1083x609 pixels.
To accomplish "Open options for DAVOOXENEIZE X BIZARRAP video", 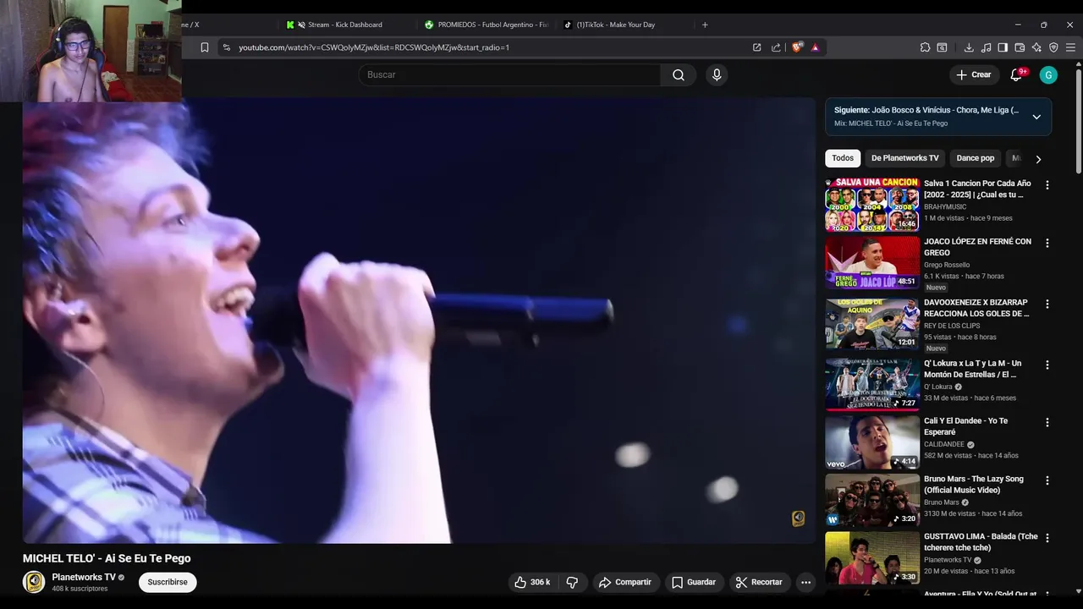I will 1047,304.
